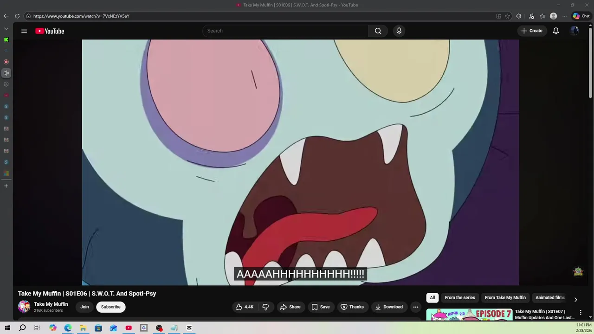Viewport: 594px width, 334px height.
Task: Open split screen / apps icon in address bar
Action: click(x=498, y=16)
